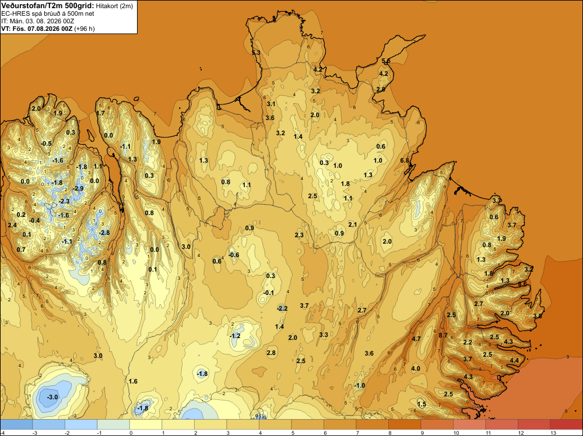Select the '-0.6' temperature value
This screenshot has height=436, width=583.
[234, 255]
